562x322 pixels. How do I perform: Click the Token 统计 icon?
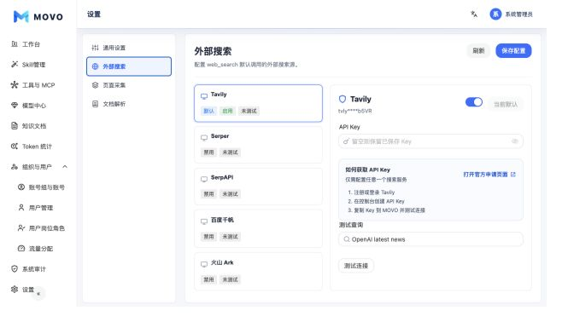pos(15,147)
